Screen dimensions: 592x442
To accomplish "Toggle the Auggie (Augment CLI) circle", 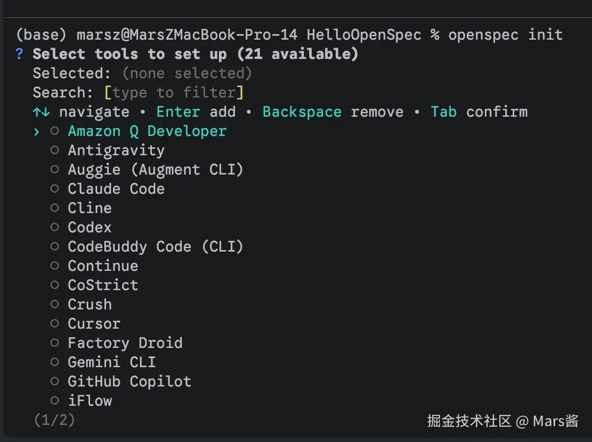I will pyautogui.click(x=55, y=169).
